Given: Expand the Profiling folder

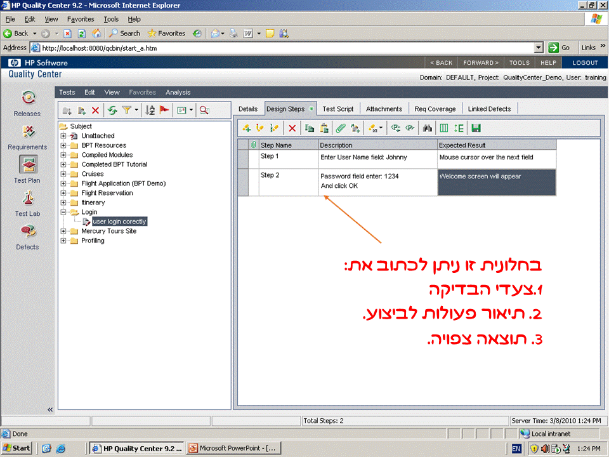Looking at the screenshot, I should pyautogui.click(x=63, y=241).
